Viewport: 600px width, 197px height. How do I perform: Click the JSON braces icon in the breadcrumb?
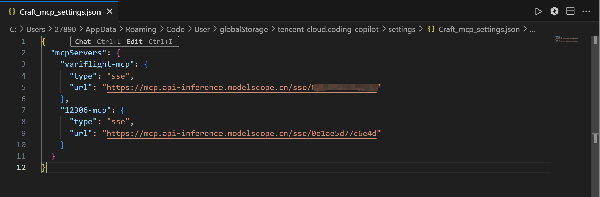click(x=431, y=29)
